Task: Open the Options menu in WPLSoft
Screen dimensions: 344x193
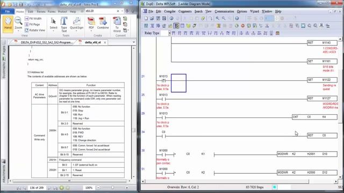Action: pyautogui.click(x=242, y=11)
